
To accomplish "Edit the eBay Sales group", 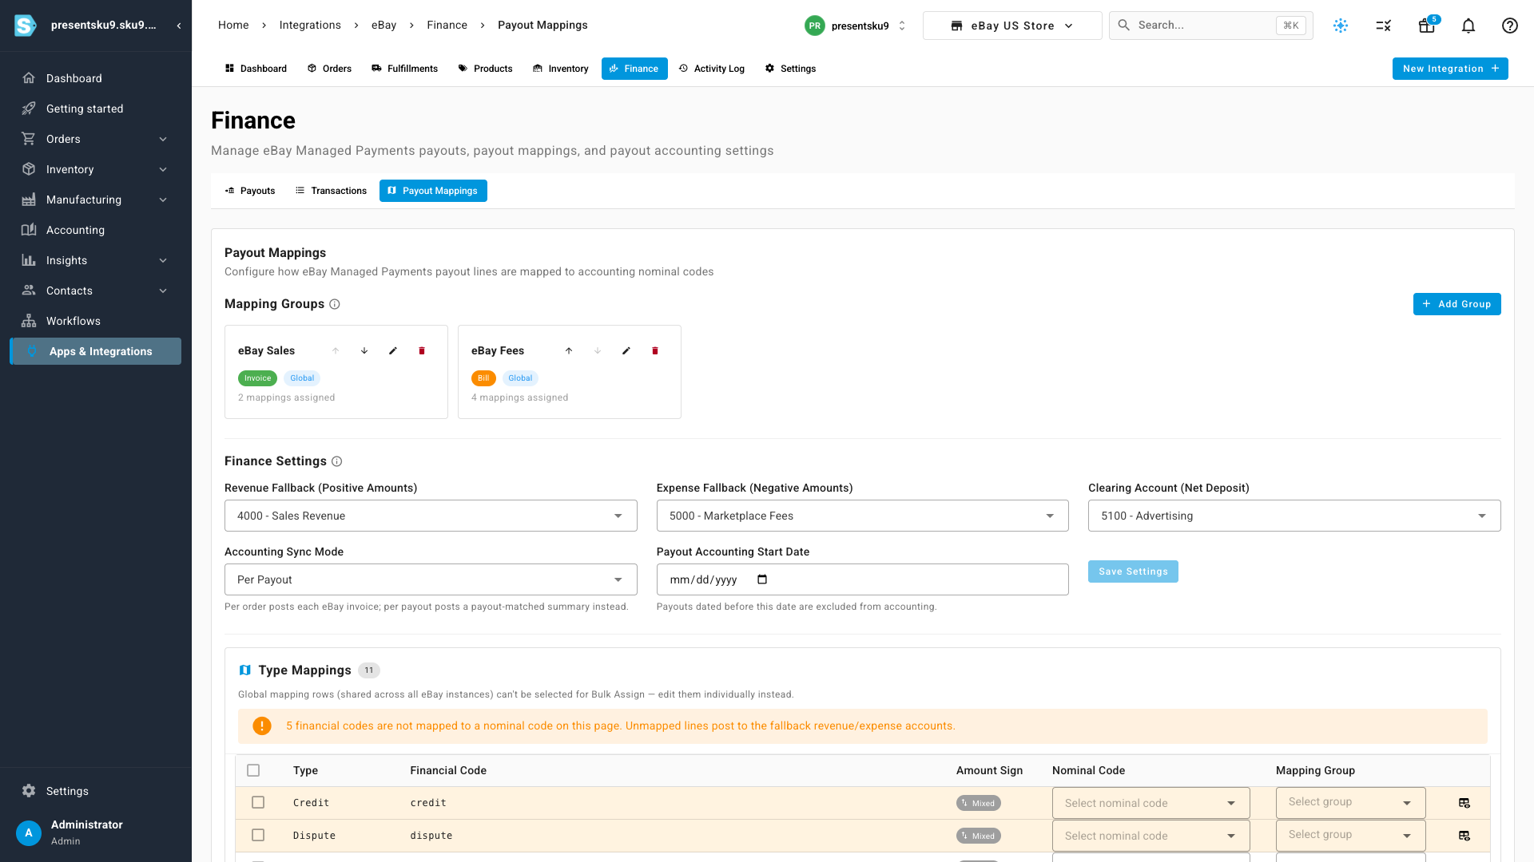I will (x=393, y=351).
